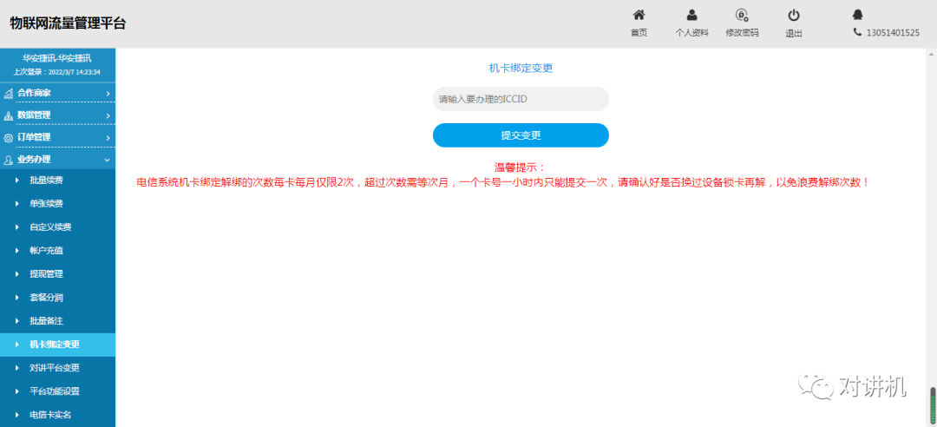The width and height of the screenshot is (937, 427).
Task: Open the 帐户充值 menu item
Action: 57,251
